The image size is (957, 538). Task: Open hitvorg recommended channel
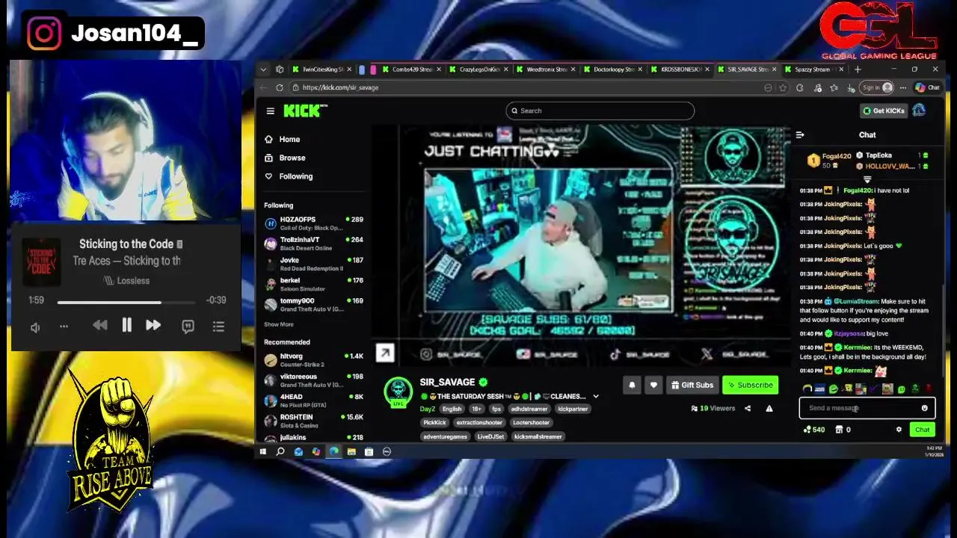pos(313,359)
